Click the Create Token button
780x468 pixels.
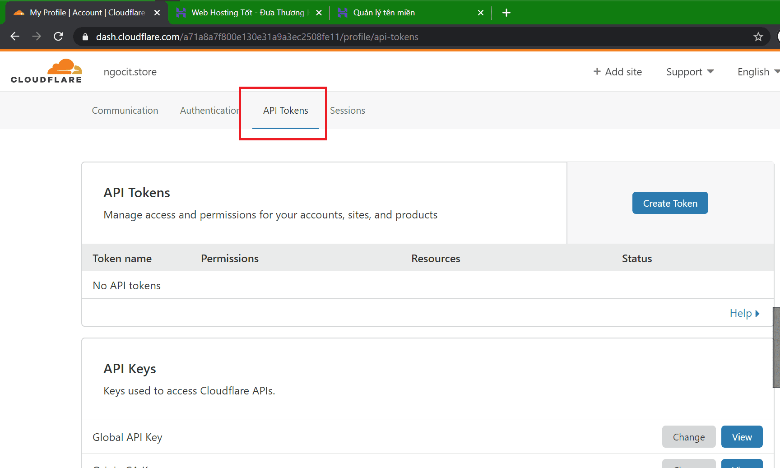(670, 203)
